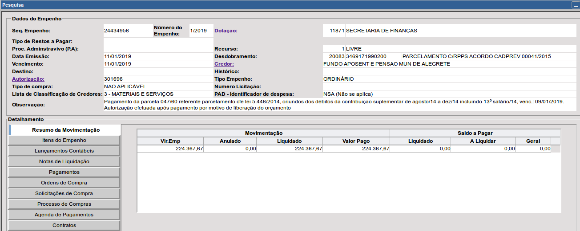The image size is (580, 231).
Task: Show the Notas de Liquidação tab
Action: tap(64, 161)
